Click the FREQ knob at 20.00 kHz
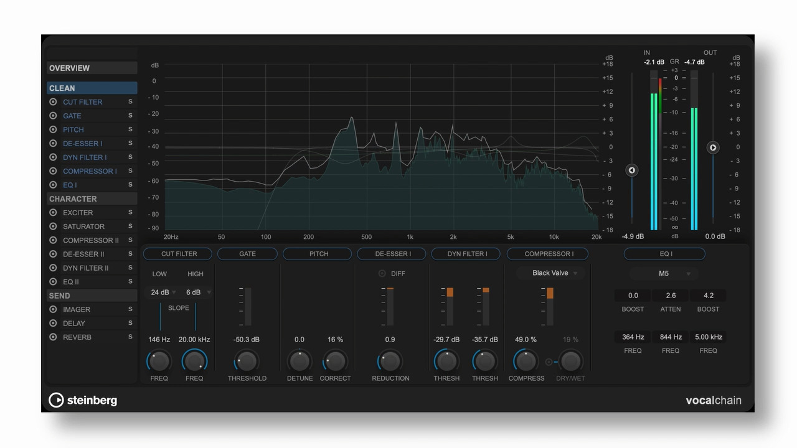 click(x=194, y=360)
